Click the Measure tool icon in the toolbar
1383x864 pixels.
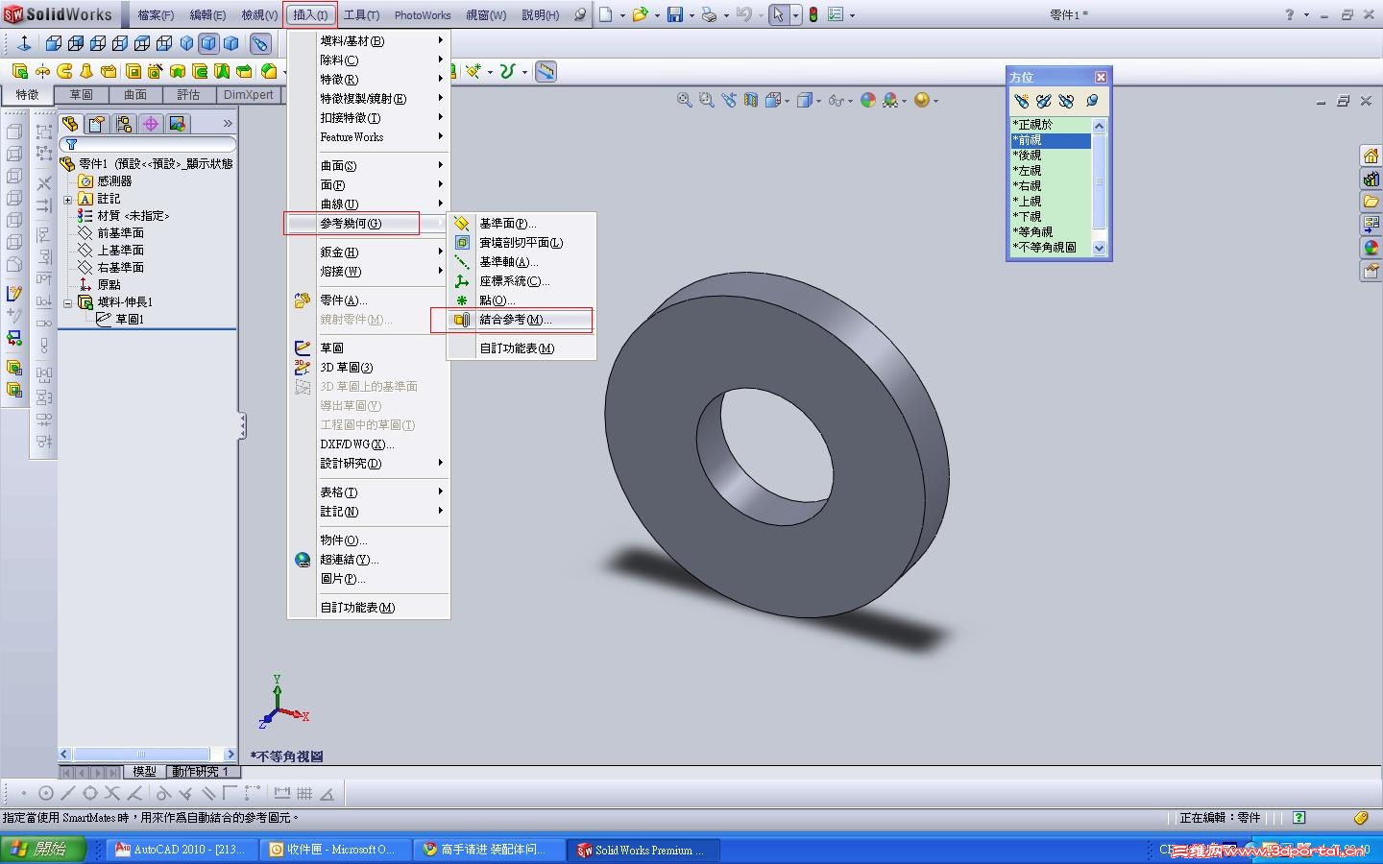[x=546, y=72]
